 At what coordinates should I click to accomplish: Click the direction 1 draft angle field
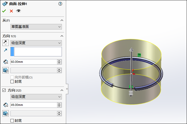pyautogui.click(x=34, y=71)
